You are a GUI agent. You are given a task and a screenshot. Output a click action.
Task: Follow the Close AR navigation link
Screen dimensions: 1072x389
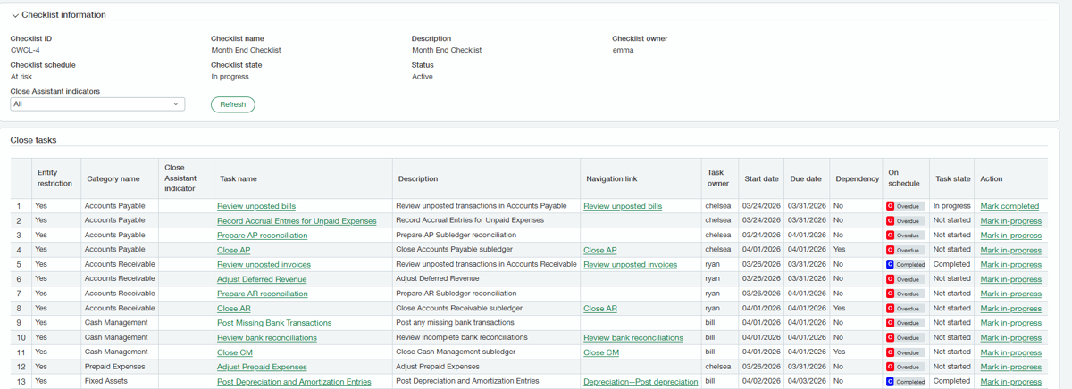pos(600,309)
